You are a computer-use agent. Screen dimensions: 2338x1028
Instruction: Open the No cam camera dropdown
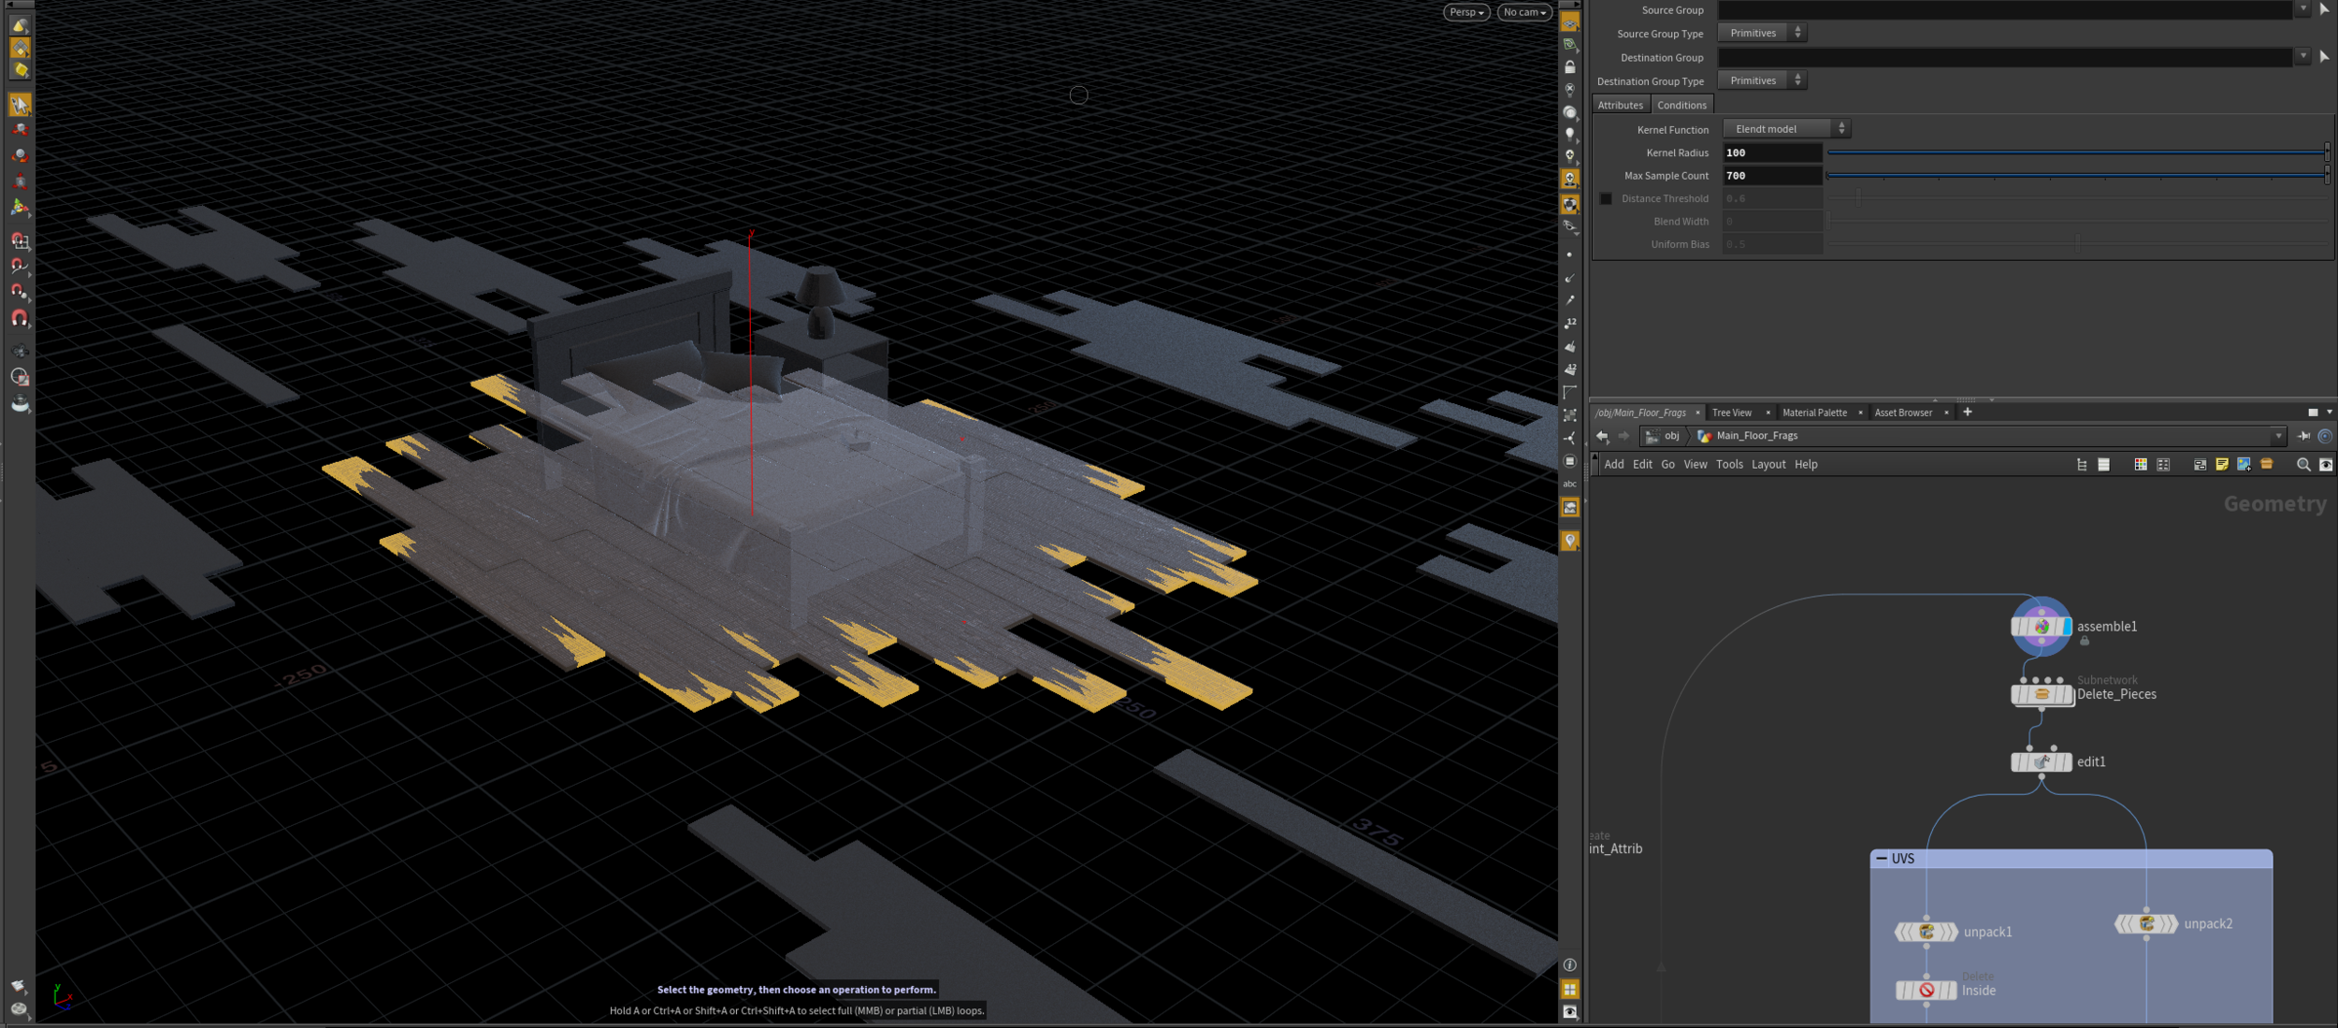[x=1524, y=12]
